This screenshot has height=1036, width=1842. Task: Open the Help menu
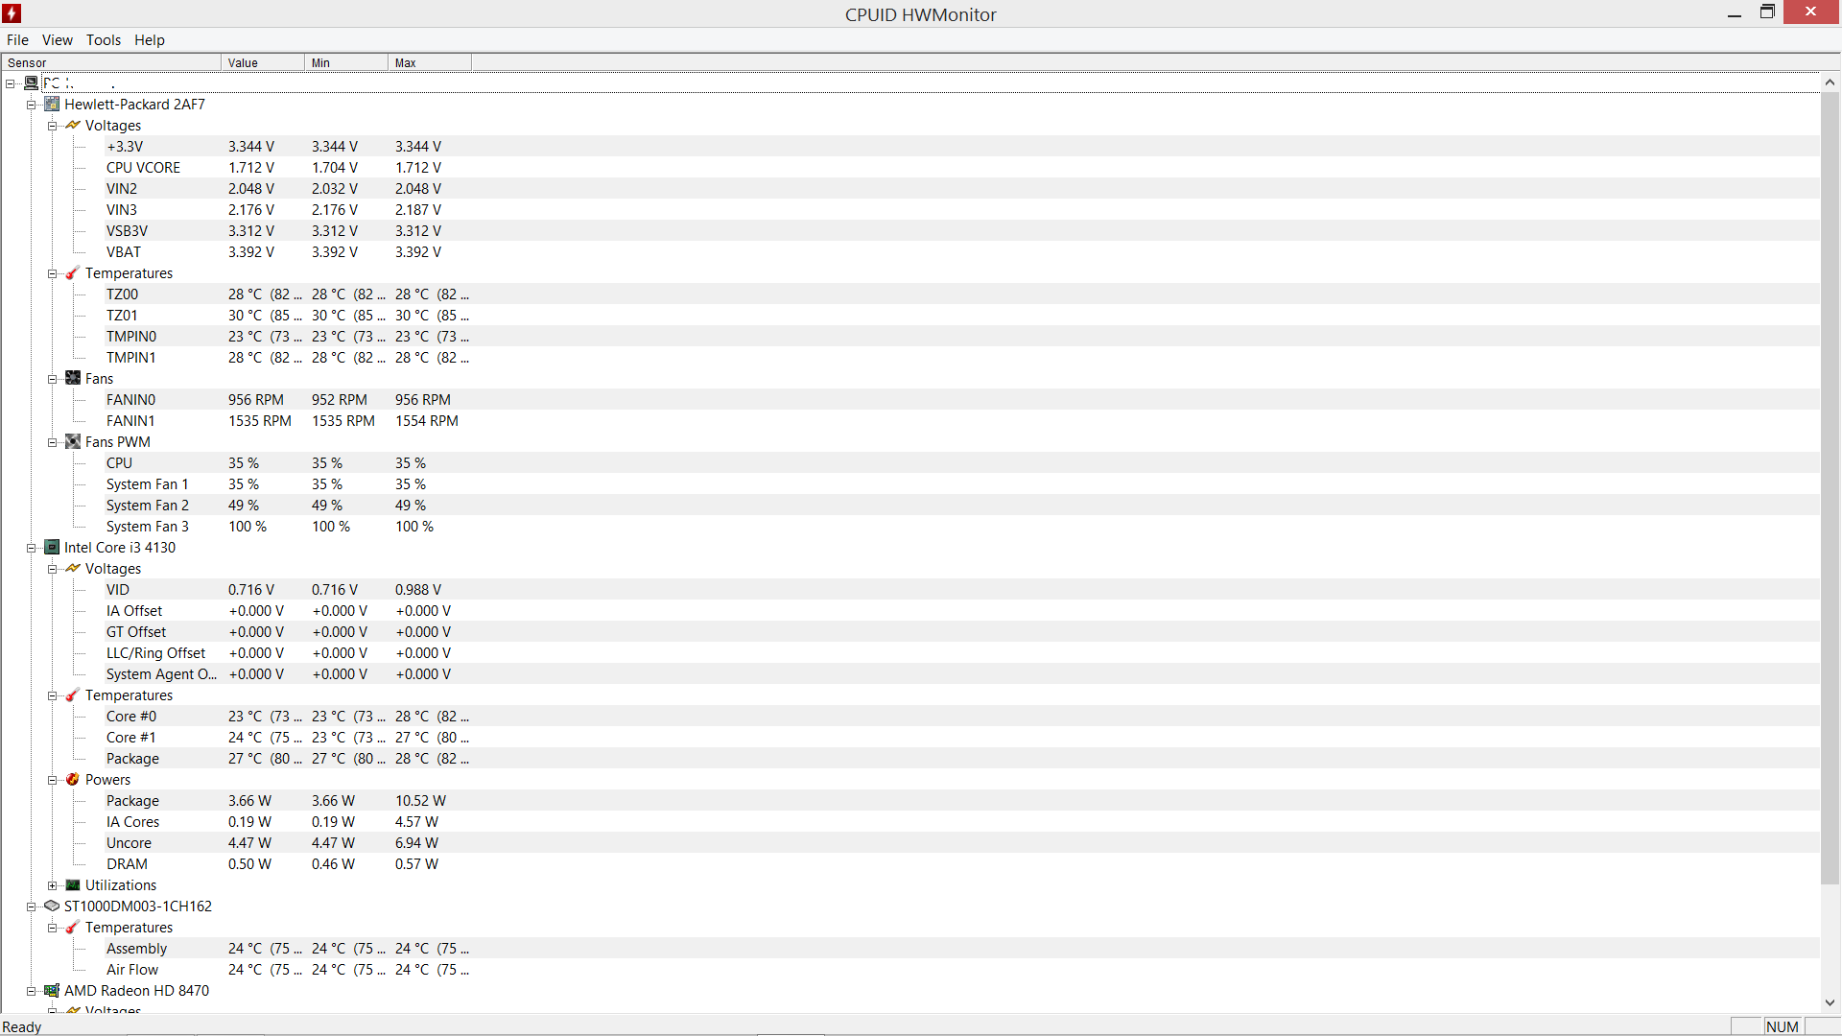pyautogui.click(x=149, y=39)
